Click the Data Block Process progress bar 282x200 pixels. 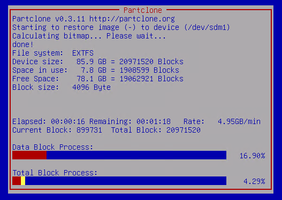point(119,155)
